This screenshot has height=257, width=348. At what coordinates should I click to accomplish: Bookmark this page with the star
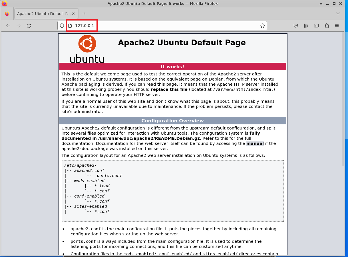click(263, 26)
